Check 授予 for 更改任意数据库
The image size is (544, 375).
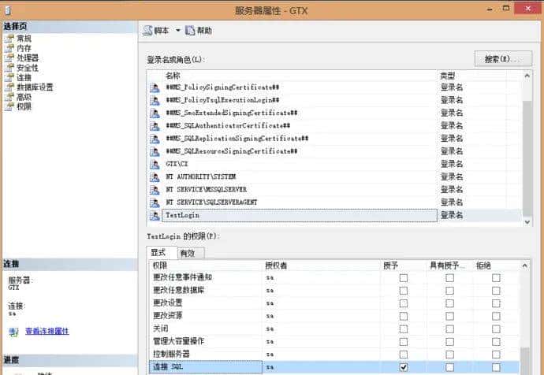[404, 291]
